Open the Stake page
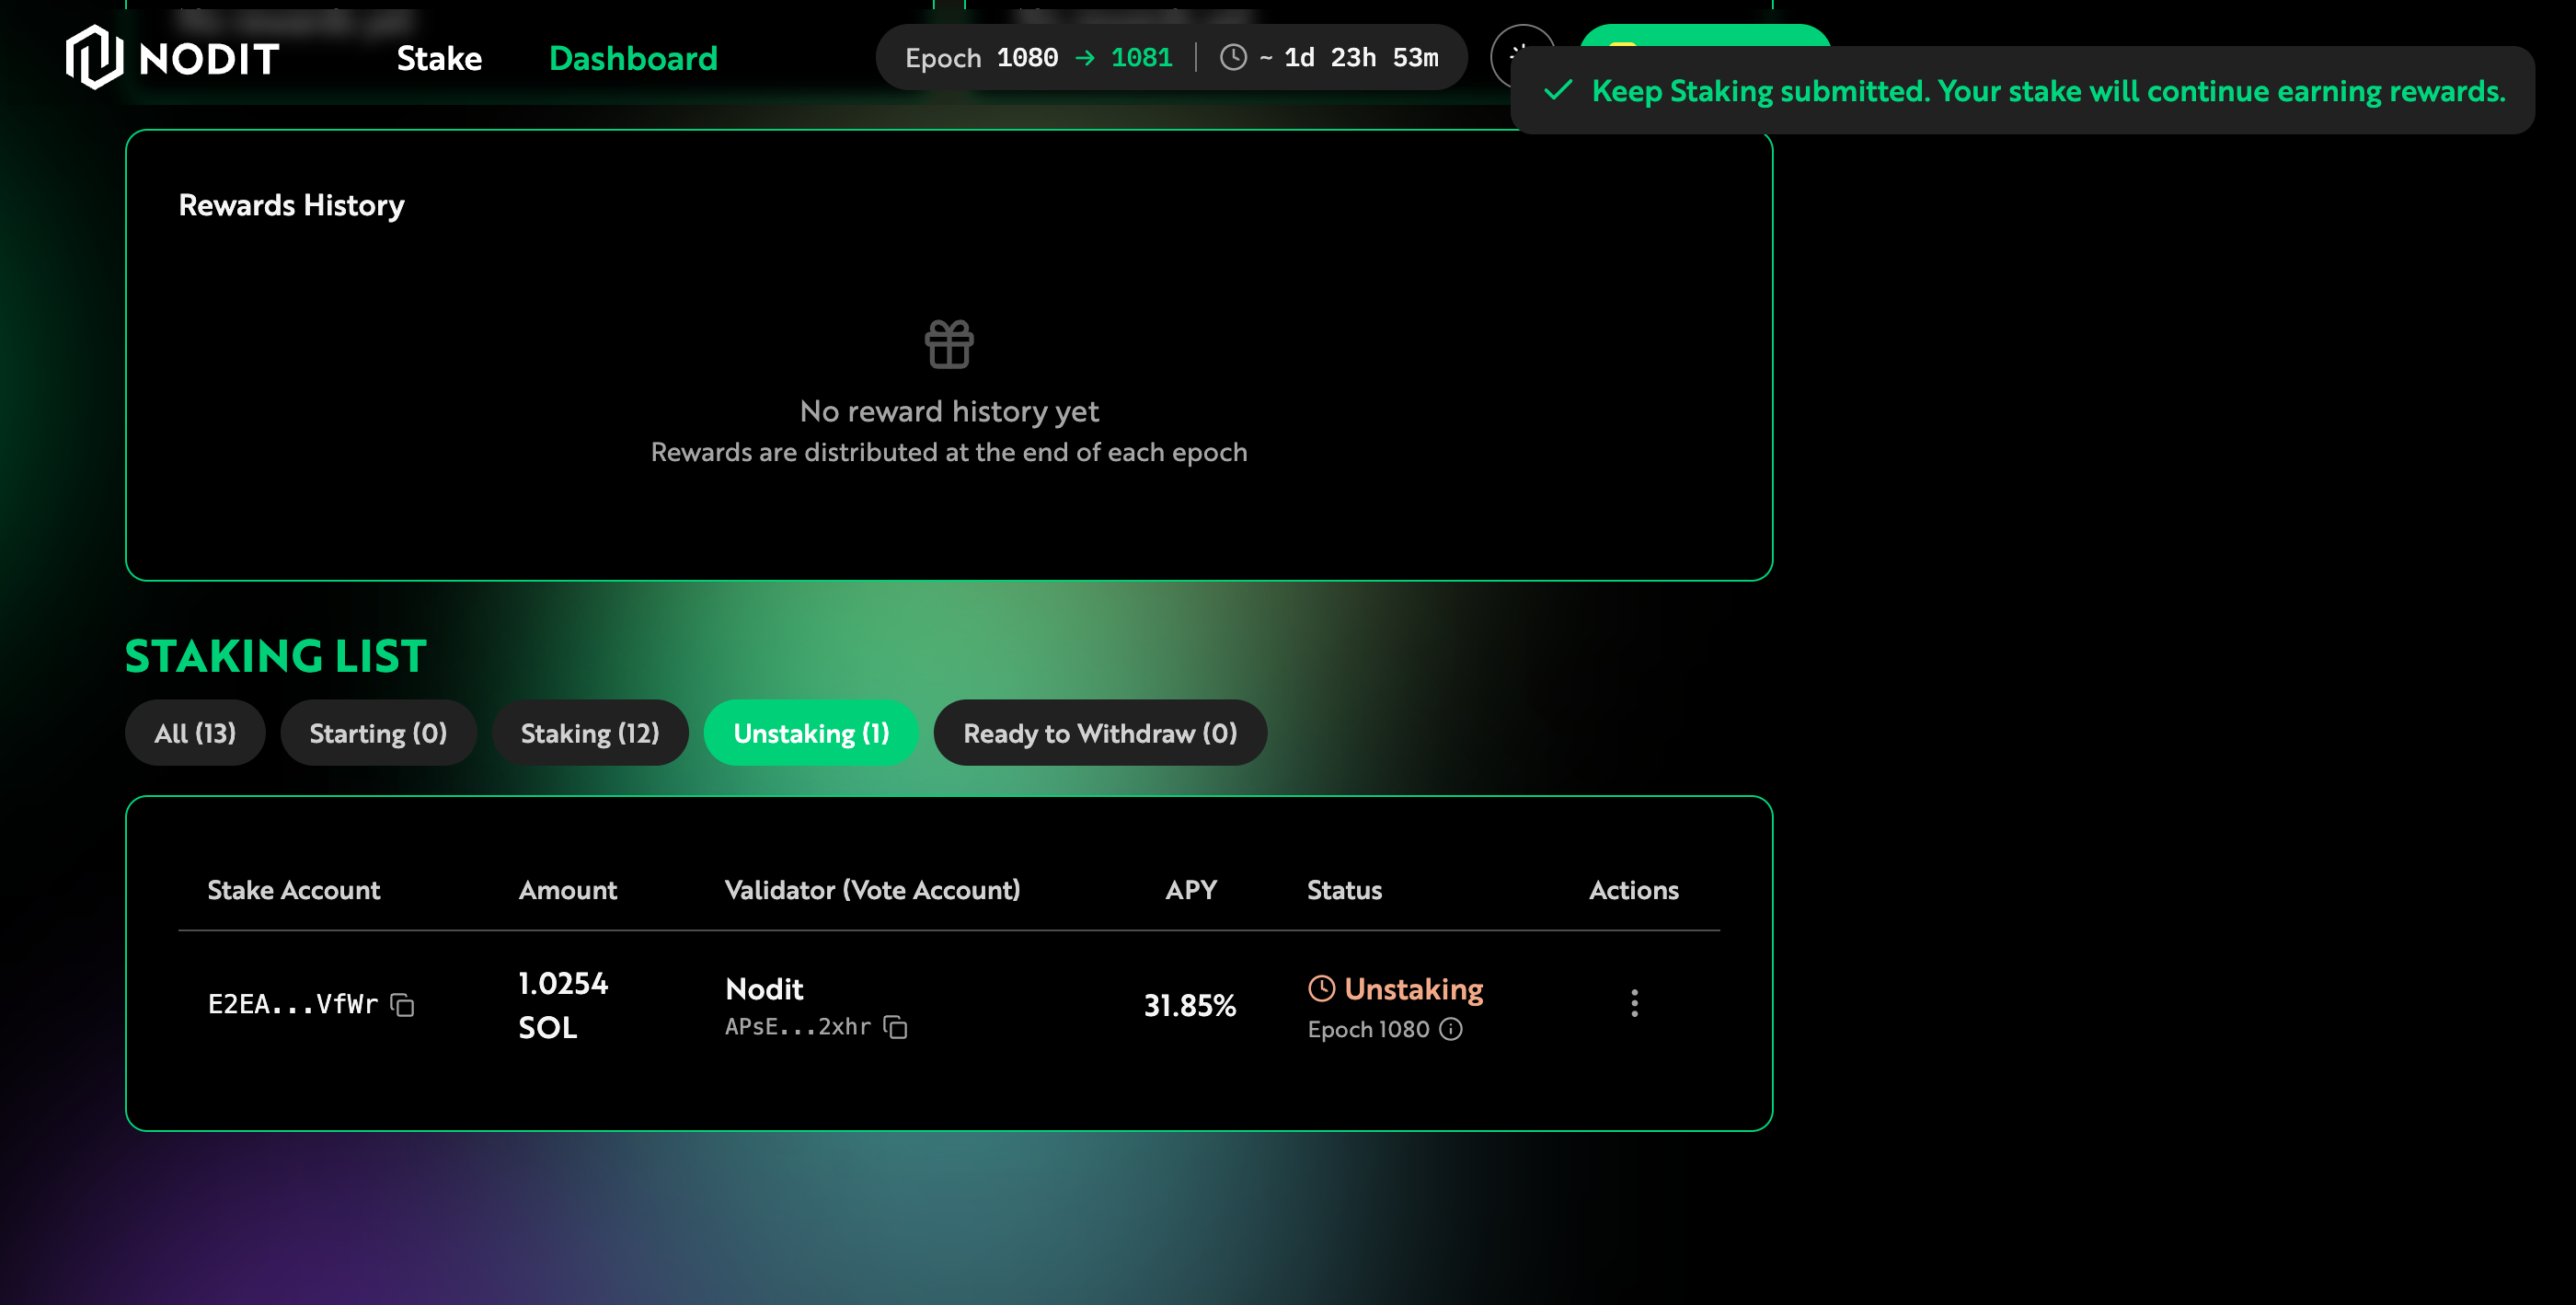Viewport: 2576px width, 1305px height. click(x=439, y=58)
